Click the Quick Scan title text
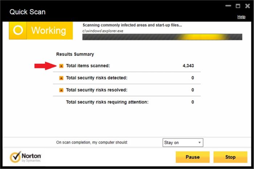 27,12
